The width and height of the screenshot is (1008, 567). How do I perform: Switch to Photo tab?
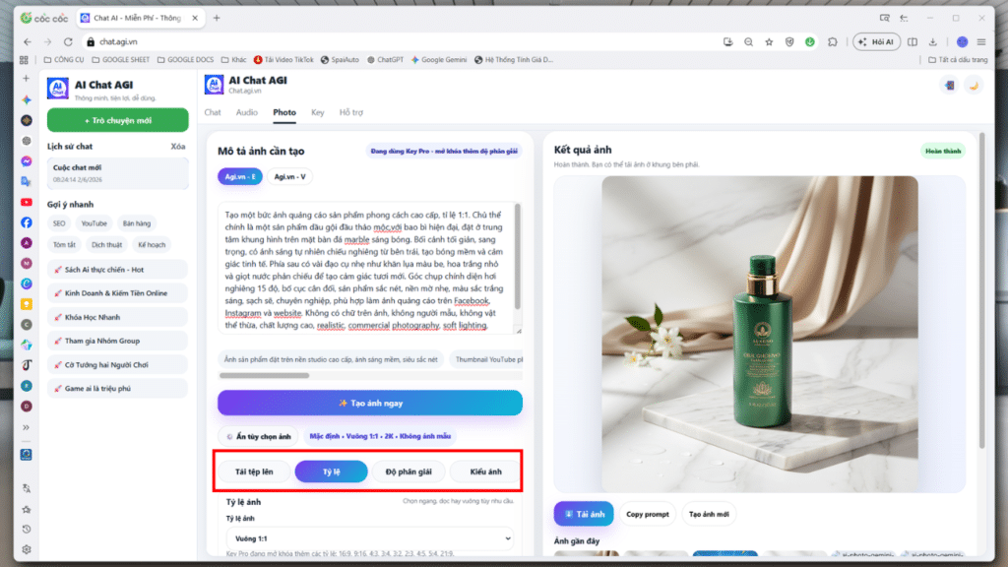[x=284, y=112]
